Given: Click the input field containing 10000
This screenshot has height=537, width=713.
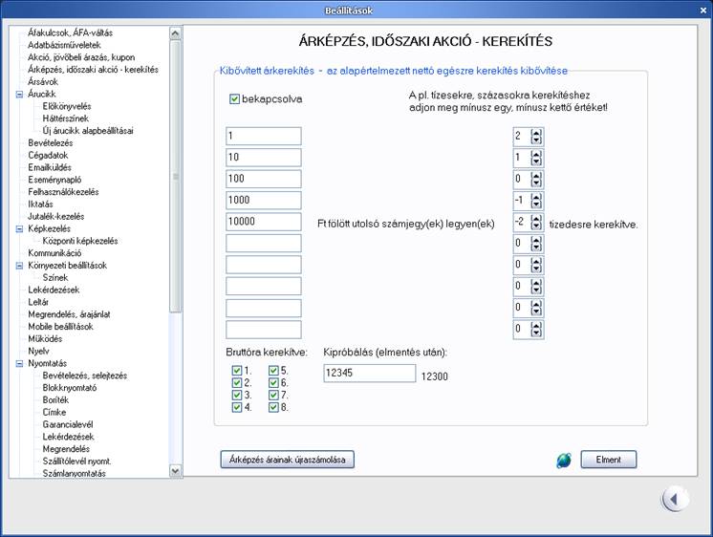Looking at the screenshot, I should [x=263, y=222].
